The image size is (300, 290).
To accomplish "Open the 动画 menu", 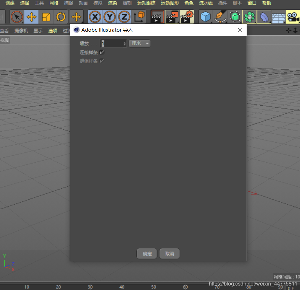I will pos(83,3).
